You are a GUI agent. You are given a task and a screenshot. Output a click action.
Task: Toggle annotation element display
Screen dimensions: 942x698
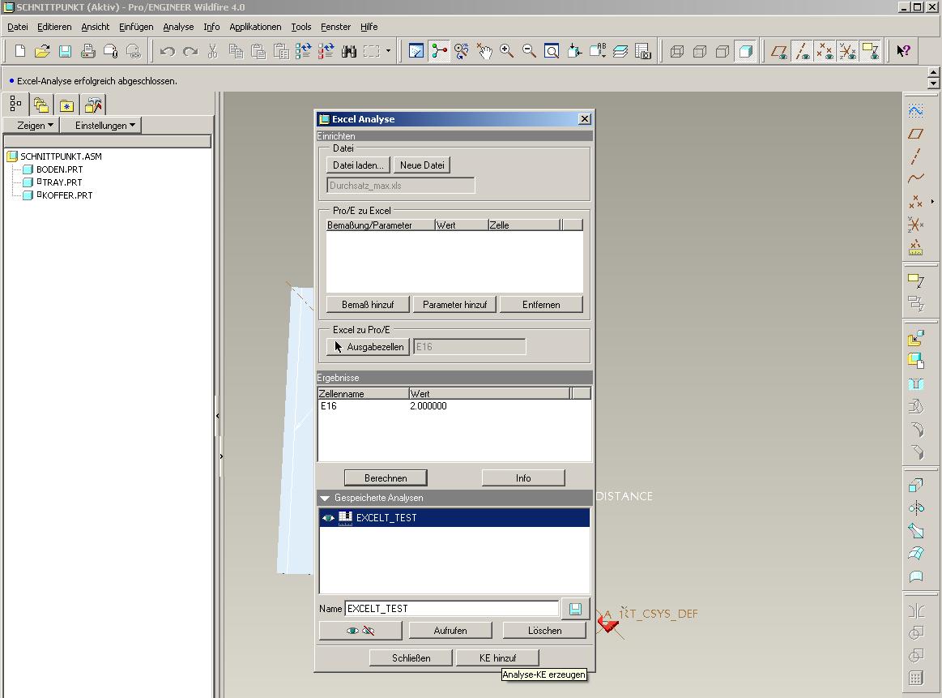coord(871,51)
